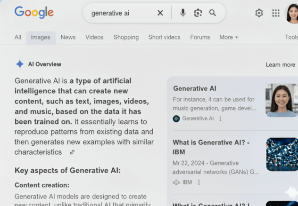This screenshot has width=298, height=206.
Task: Click the Content creation: subheading
Action: [x=42, y=185]
